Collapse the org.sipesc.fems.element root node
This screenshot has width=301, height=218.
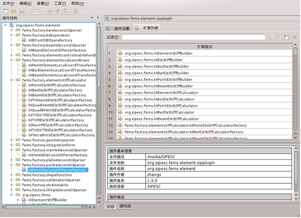(5, 25)
